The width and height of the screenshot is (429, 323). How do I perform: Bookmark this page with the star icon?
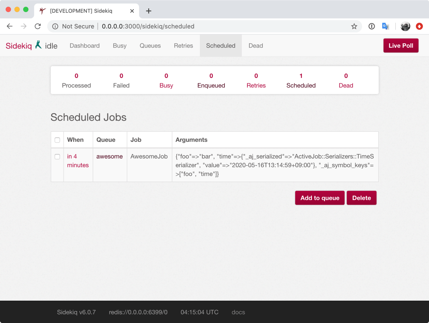click(x=354, y=26)
